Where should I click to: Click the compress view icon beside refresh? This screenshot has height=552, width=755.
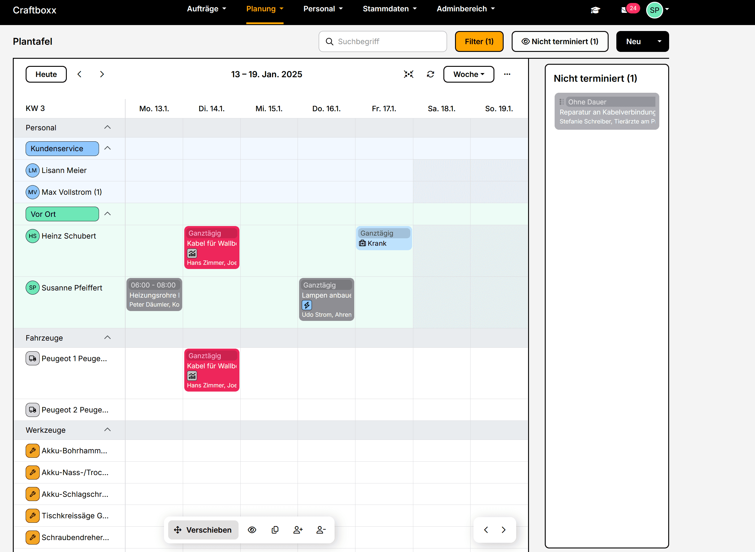[x=409, y=74]
